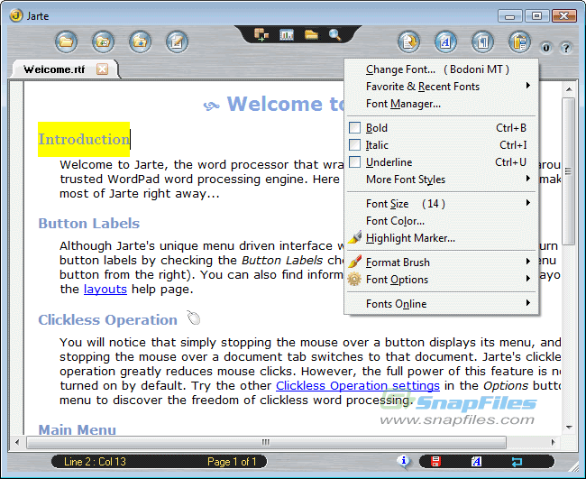The width and height of the screenshot is (586, 479).
Task: Close the Welcome.rtf tab with its X
Action: (x=102, y=69)
